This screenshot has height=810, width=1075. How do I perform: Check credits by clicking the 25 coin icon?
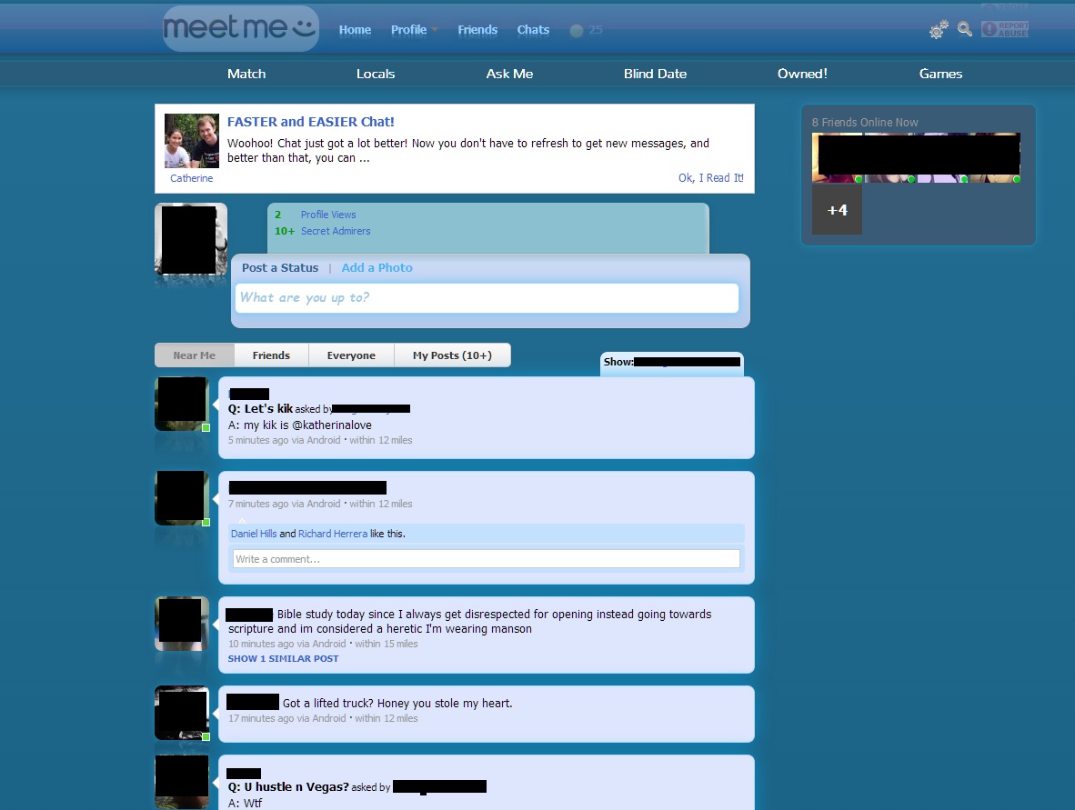577,29
